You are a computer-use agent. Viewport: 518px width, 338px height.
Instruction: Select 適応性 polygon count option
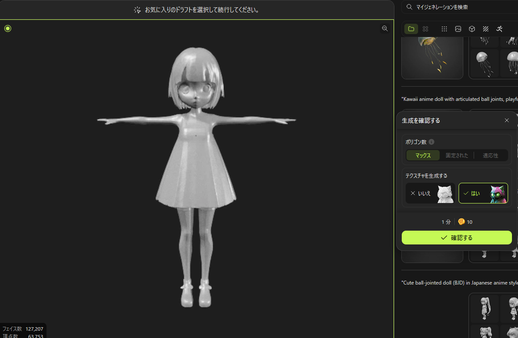[490, 156]
